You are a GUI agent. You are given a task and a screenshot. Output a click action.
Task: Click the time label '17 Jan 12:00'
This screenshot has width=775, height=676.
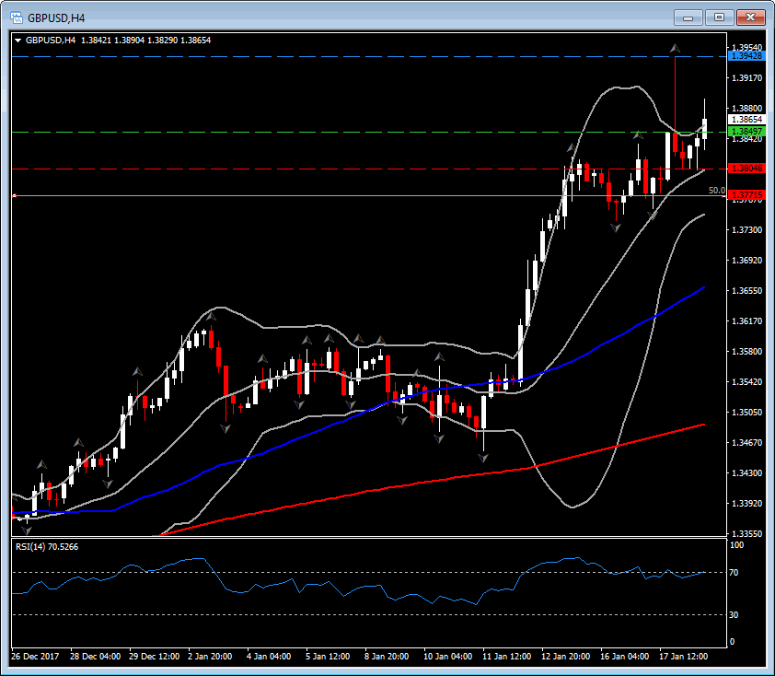pos(684,657)
